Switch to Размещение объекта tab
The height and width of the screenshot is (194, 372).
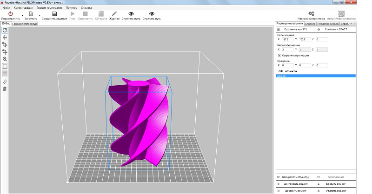290,24
